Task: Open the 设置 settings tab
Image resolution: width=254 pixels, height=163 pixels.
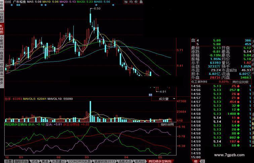Action: (9, 161)
